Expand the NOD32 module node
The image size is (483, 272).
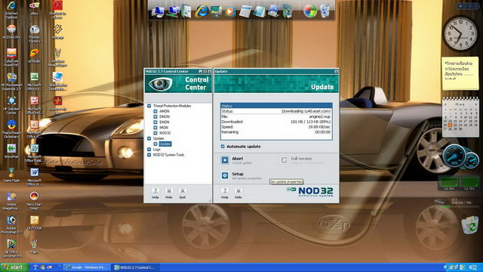click(155, 133)
